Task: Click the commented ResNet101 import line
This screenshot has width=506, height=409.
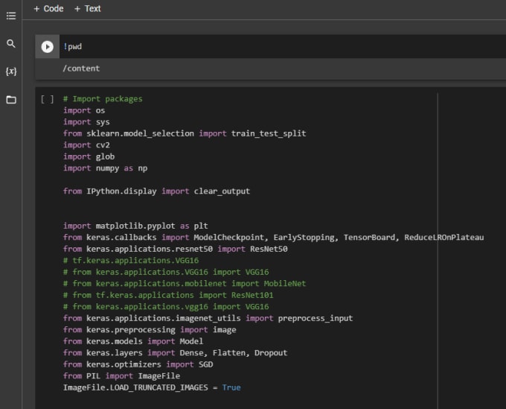Action: (x=168, y=295)
